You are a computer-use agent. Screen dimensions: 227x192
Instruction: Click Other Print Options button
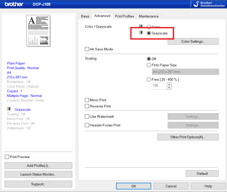(188, 137)
